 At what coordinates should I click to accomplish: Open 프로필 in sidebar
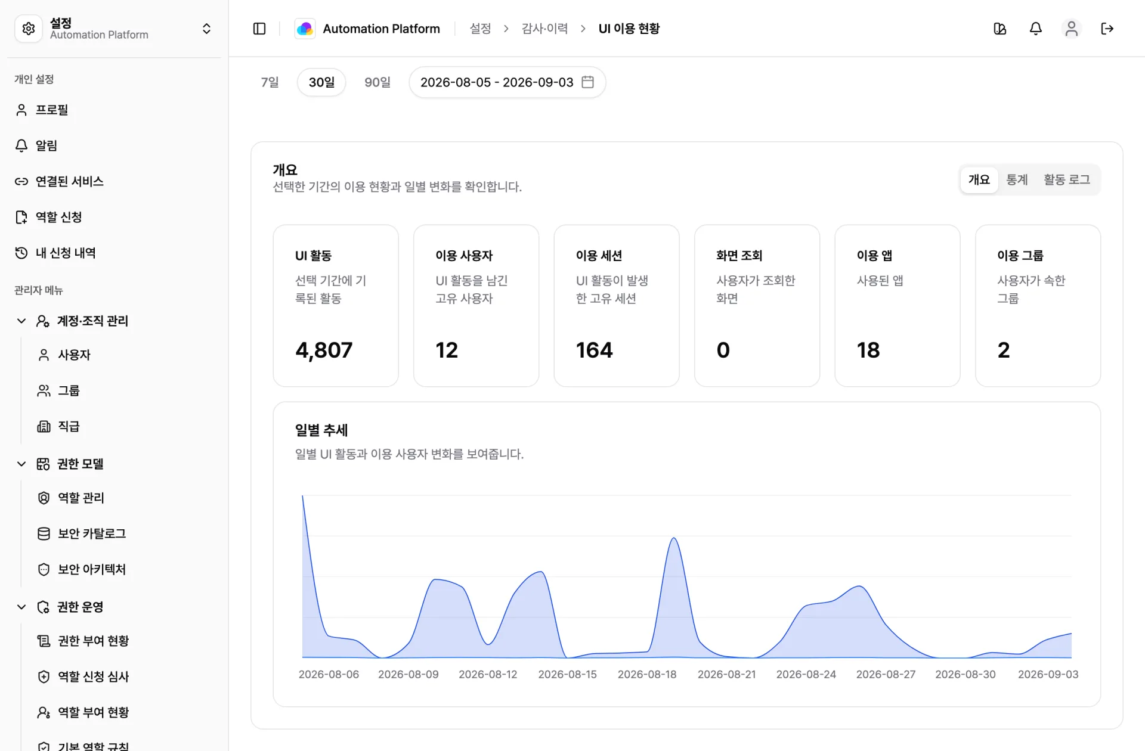coord(114,110)
